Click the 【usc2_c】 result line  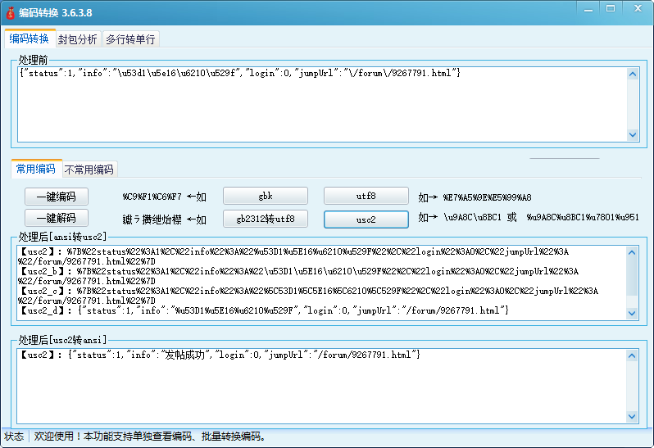point(308,296)
